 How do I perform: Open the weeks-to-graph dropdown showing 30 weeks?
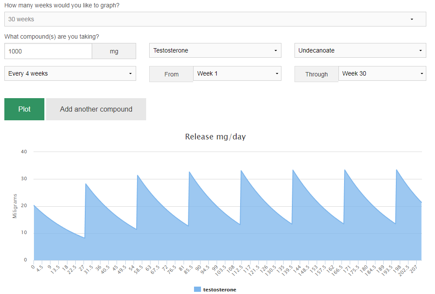click(215, 19)
